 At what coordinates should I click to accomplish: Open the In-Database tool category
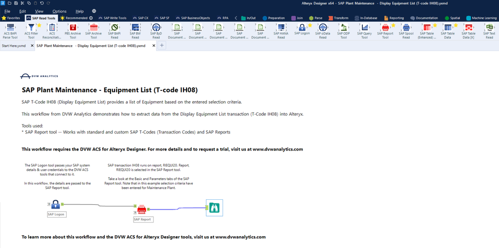[366, 18]
